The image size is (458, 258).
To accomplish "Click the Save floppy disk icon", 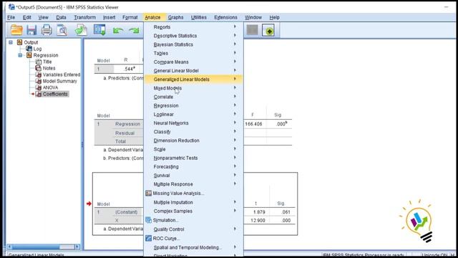I will pyautogui.click(x=31, y=30).
